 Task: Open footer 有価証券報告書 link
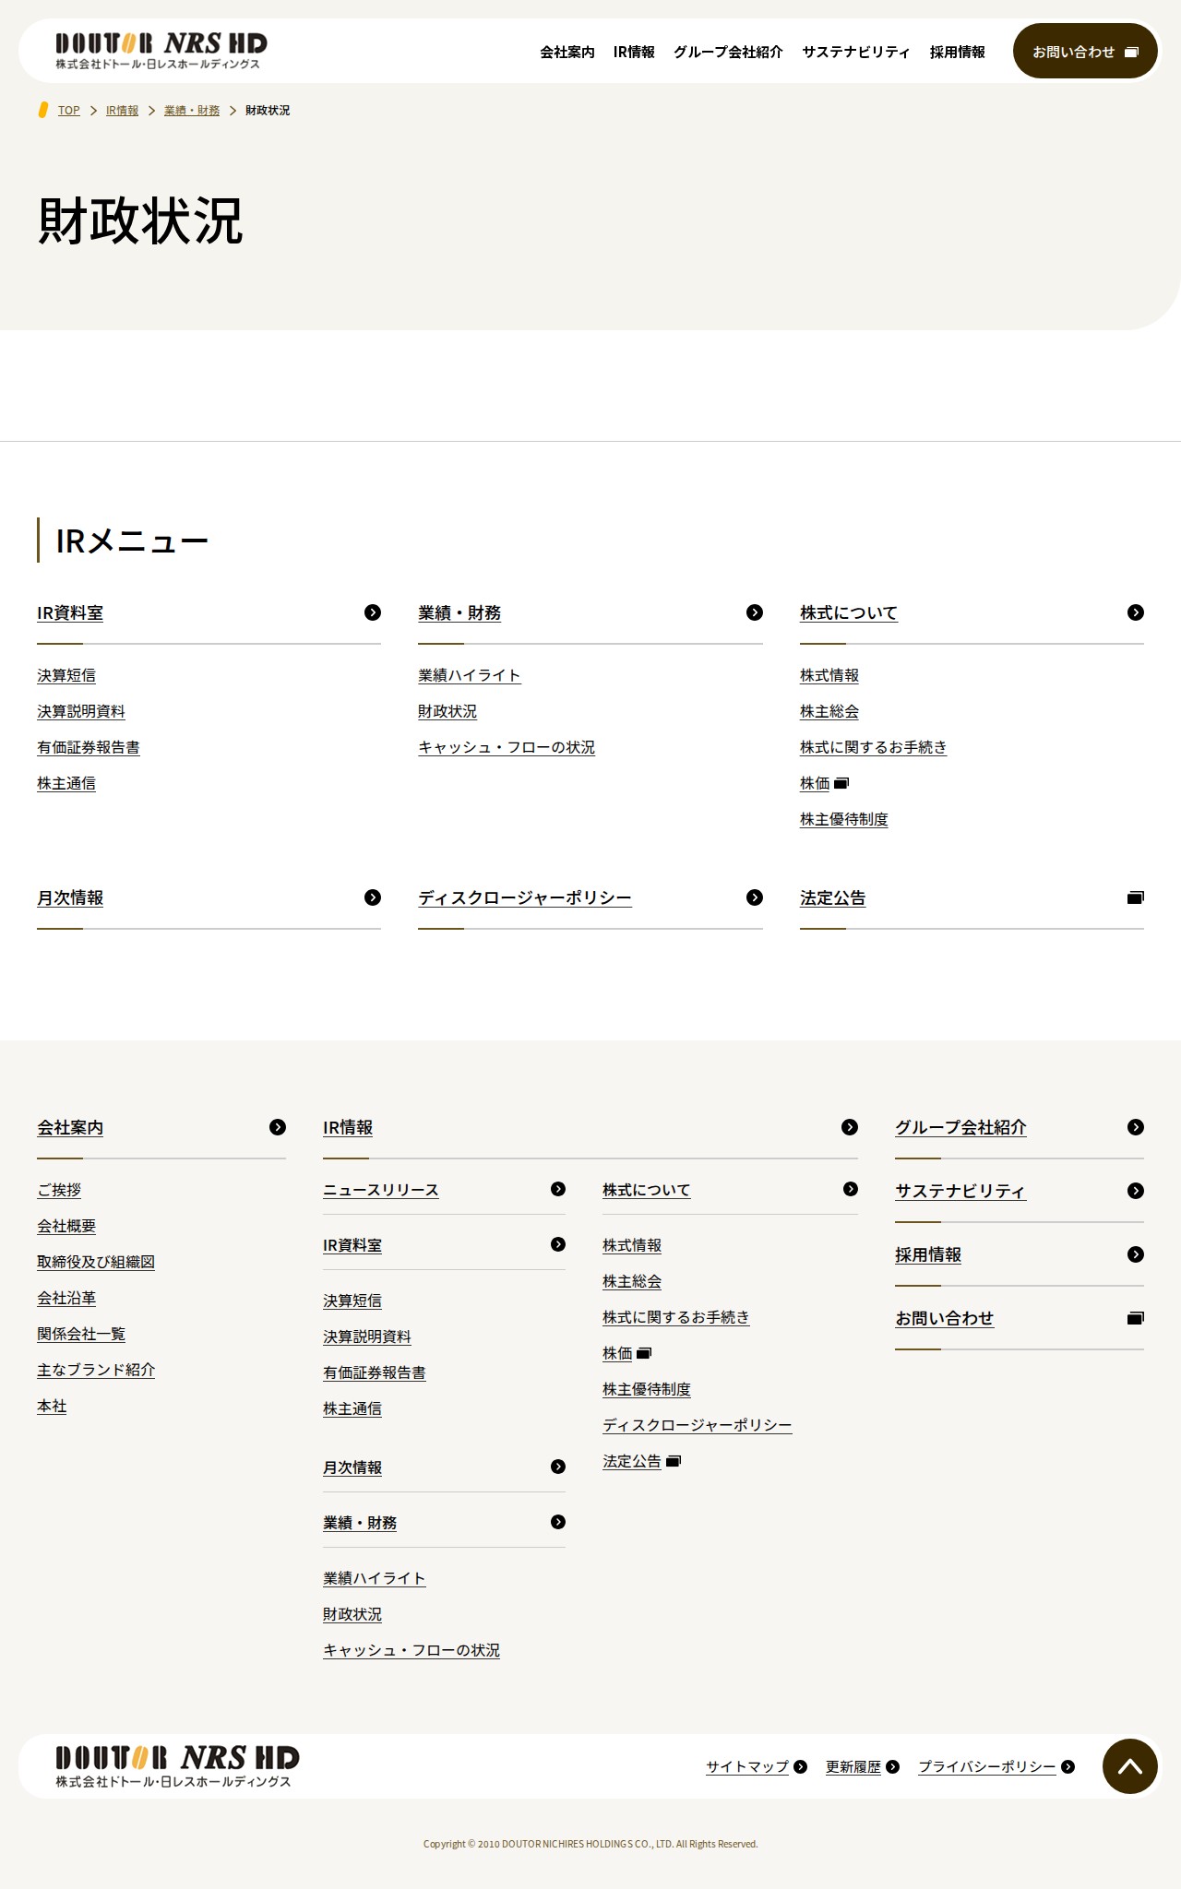[375, 1372]
